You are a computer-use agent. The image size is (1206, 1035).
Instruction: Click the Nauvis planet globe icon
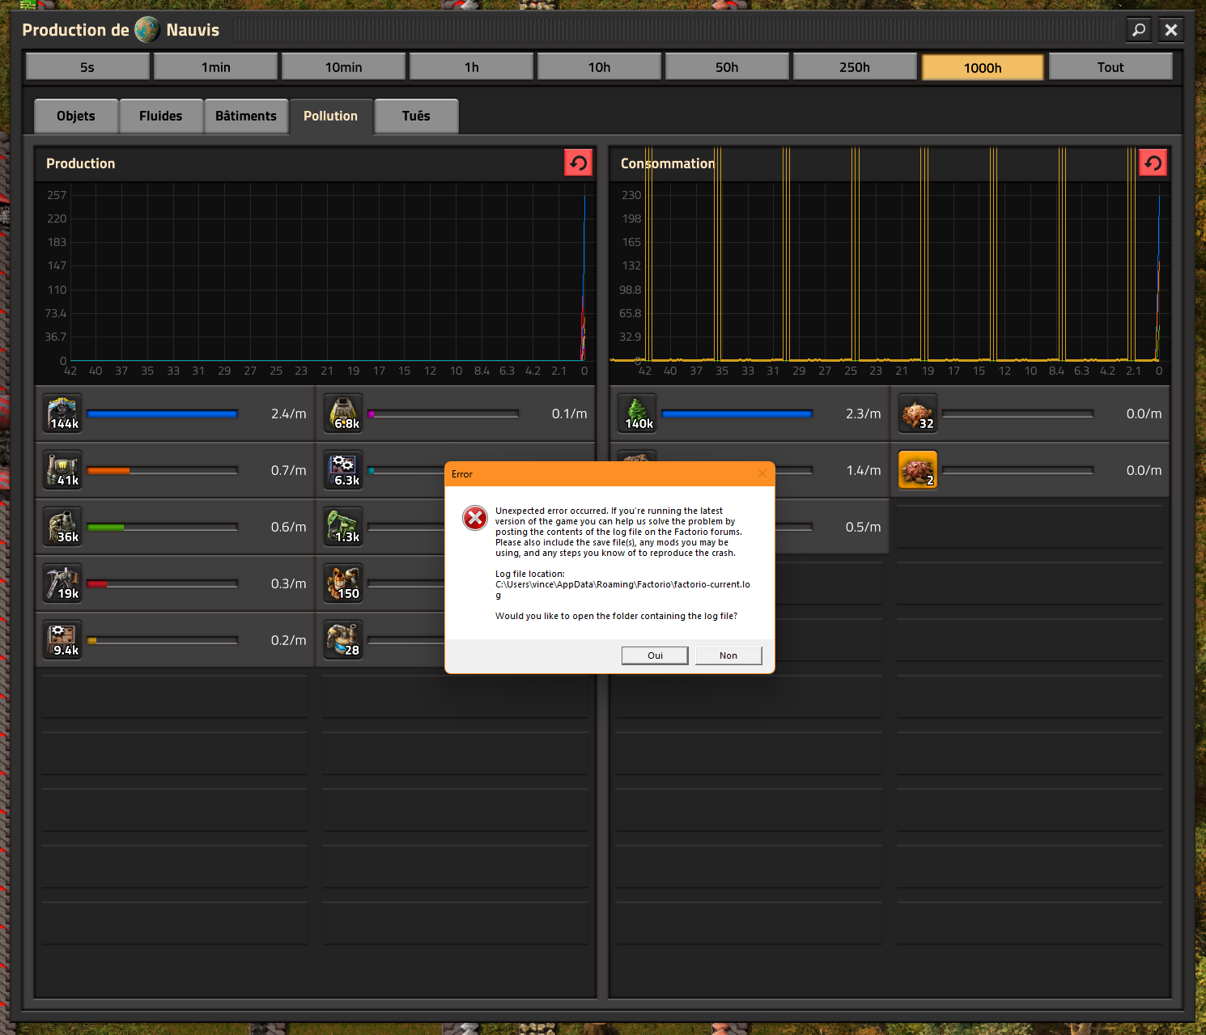point(147,30)
